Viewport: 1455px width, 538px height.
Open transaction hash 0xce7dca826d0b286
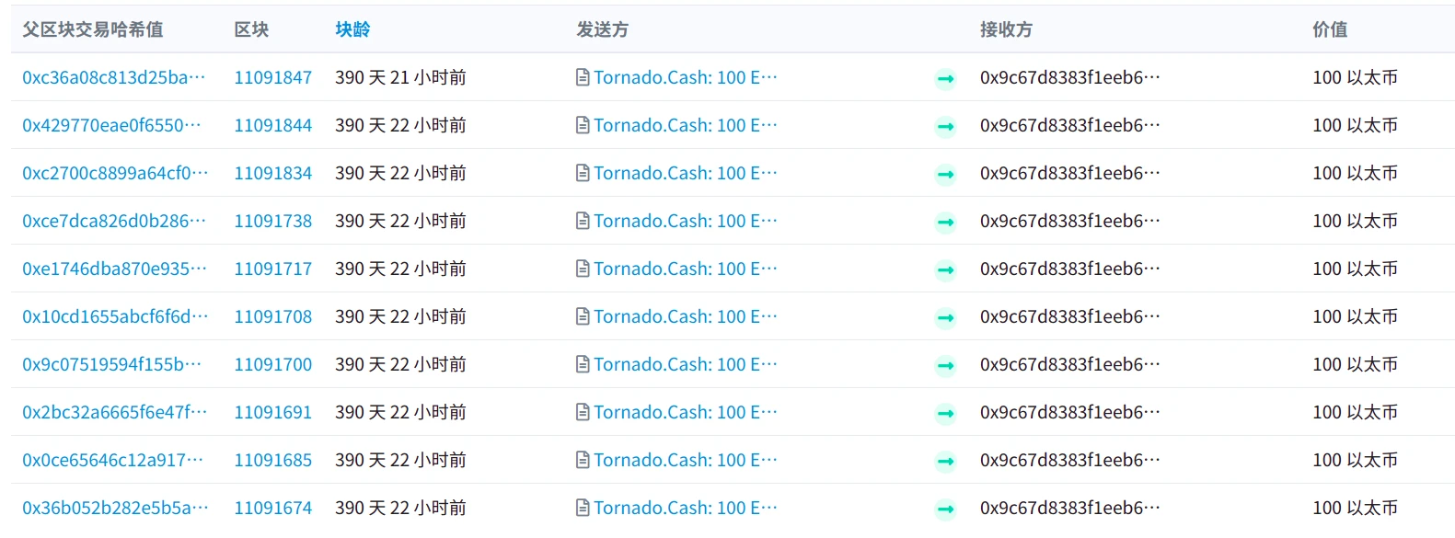(x=114, y=221)
